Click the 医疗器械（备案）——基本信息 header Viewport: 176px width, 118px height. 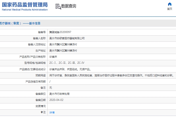click(x=20, y=23)
